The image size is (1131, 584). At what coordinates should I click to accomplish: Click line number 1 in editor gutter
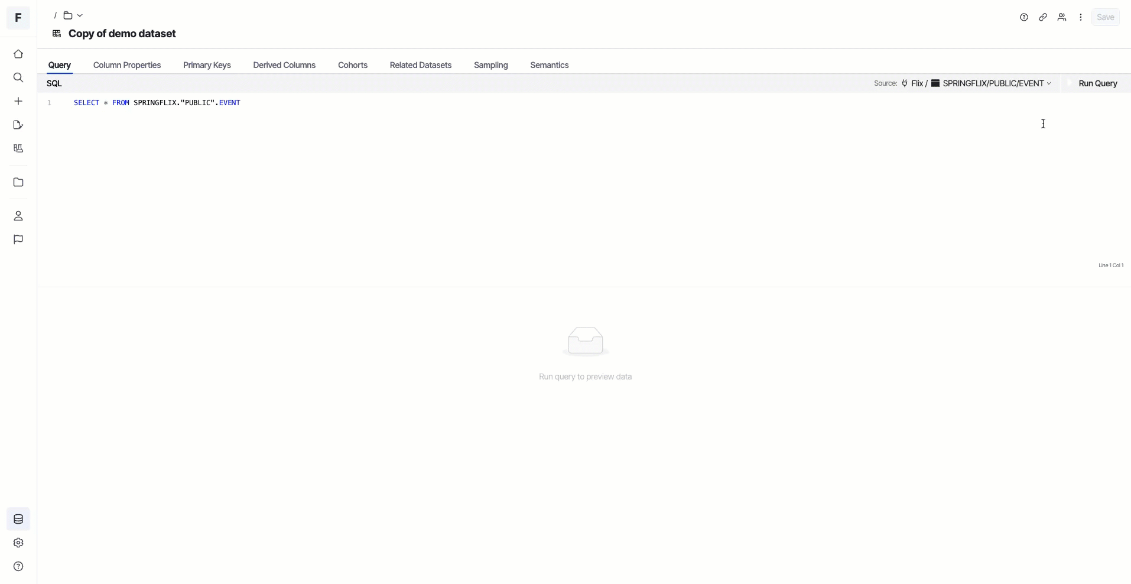click(50, 103)
